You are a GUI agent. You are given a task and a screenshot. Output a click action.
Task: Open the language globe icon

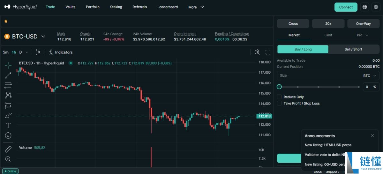pos(365,7)
